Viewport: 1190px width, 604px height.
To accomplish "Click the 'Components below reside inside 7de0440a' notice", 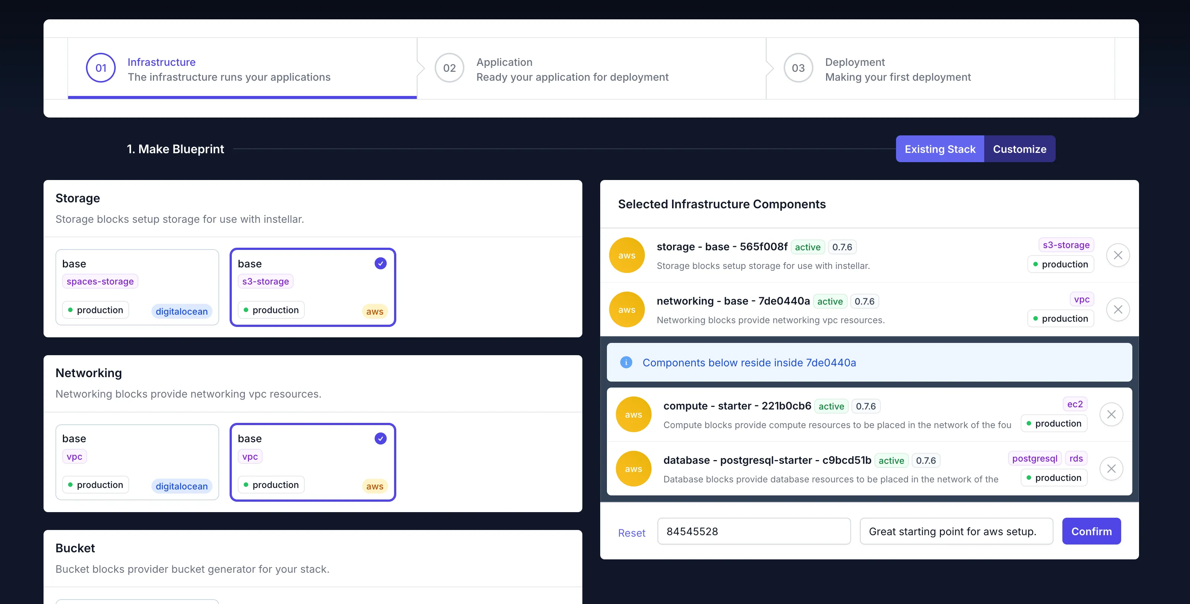I will [869, 363].
